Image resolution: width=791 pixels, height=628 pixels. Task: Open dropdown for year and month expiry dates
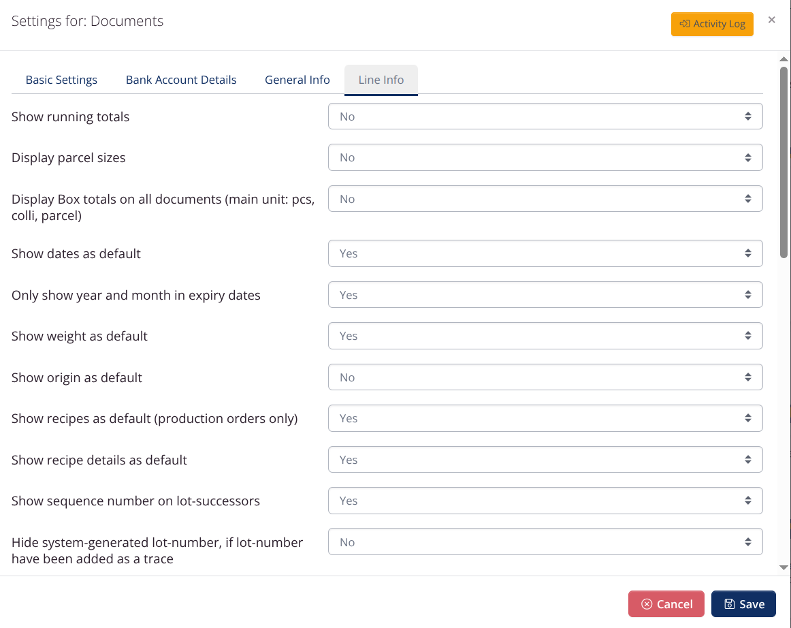(x=545, y=294)
